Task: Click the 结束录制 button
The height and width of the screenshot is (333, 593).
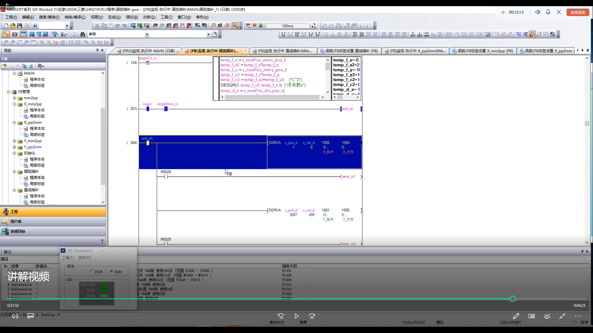Action: pyautogui.click(x=578, y=12)
